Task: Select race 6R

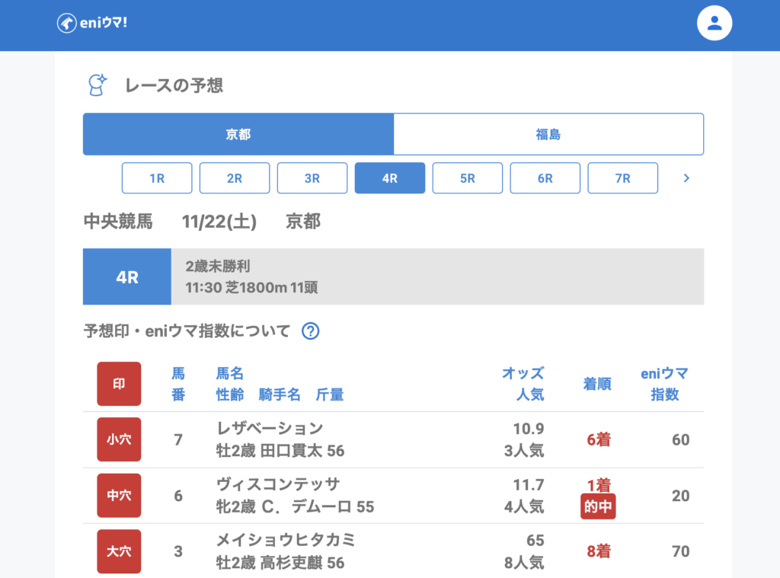Action: pyautogui.click(x=545, y=178)
